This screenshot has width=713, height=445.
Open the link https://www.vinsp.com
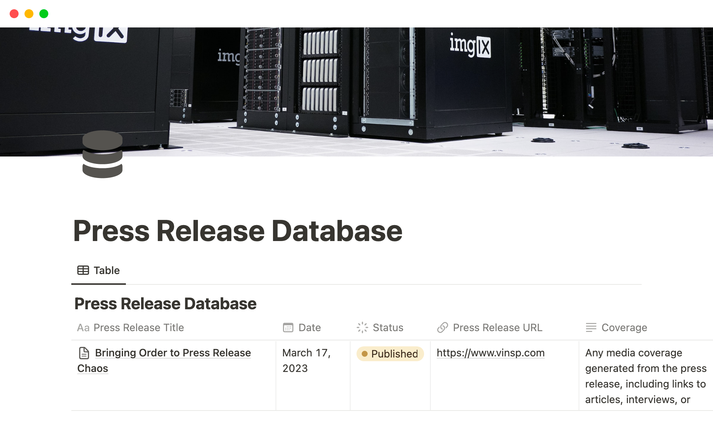click(x=490, y=353)
